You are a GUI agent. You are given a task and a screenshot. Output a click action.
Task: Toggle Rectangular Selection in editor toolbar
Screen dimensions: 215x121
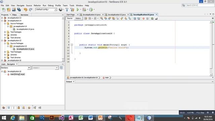pyautogui.click(x=117, y=18)
